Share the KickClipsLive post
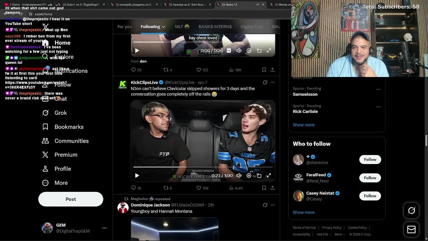Screen dimensions: 428x241 coord(273,188)
